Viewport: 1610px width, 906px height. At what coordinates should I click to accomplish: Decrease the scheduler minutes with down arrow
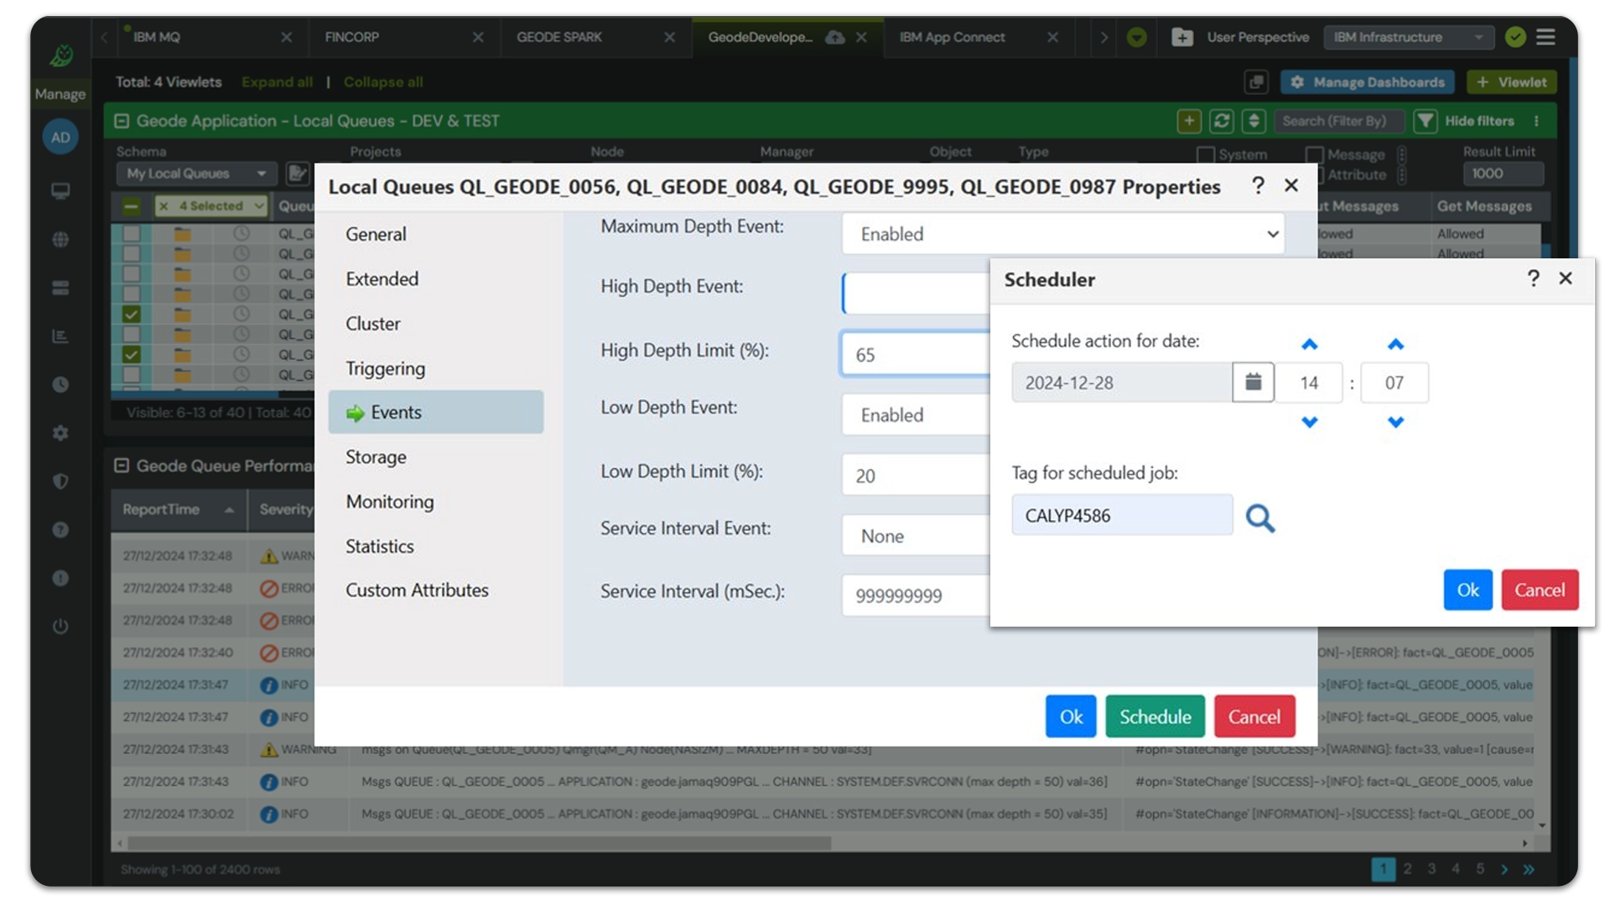coord(1395,421)
